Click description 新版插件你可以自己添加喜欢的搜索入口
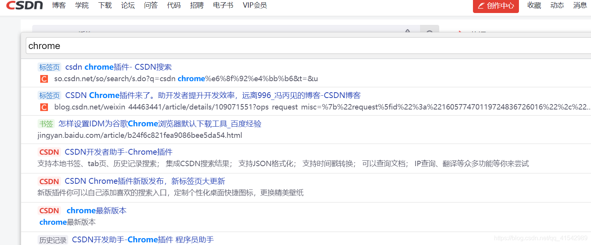The image size is (591, 245). 171,193
